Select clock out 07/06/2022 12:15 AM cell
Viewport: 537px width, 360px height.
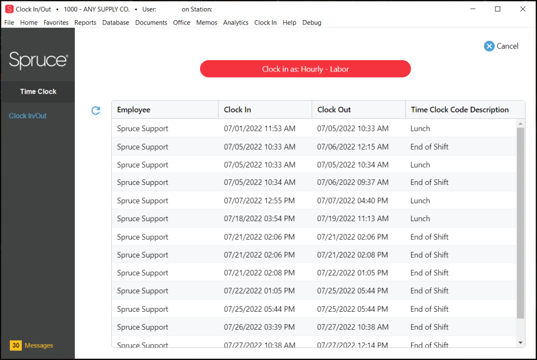pos(353,147)
